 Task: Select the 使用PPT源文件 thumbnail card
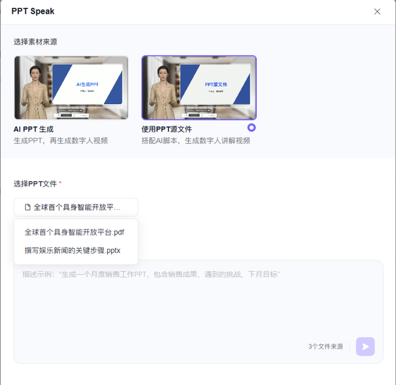click(199, 87)
